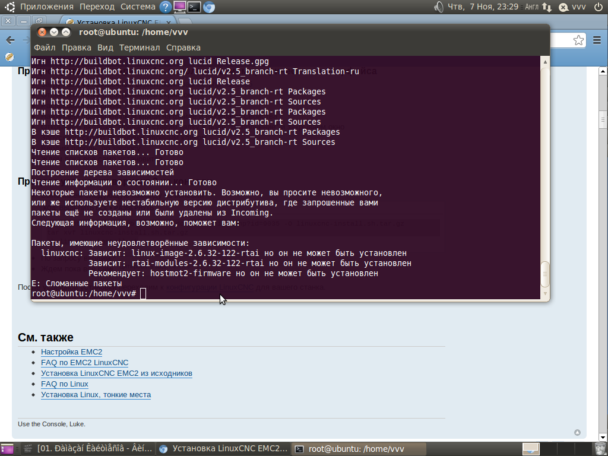Click the См. также heading
608x456 pixels.
point(46,337)
